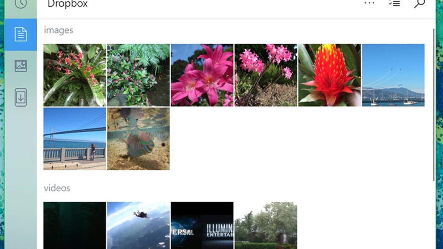Open search with the magnifier icon
This screenshot has width=443, height=249.
point(419,3)
